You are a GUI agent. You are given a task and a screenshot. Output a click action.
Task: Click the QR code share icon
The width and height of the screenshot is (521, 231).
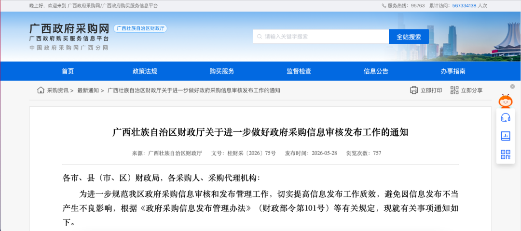[x=454, y=90]
